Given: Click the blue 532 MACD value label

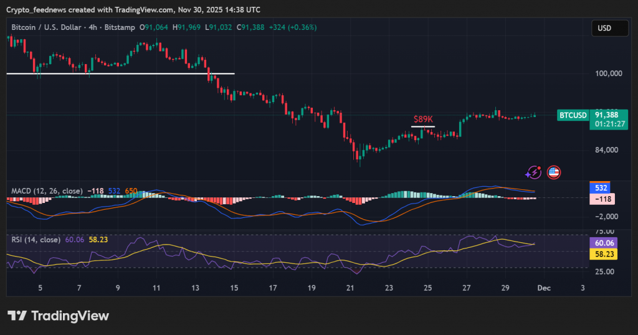Looking at the screenshot, I should pos(602,187).
